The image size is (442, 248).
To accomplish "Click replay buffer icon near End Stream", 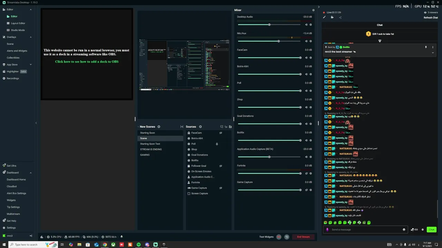I will (287, 237).
